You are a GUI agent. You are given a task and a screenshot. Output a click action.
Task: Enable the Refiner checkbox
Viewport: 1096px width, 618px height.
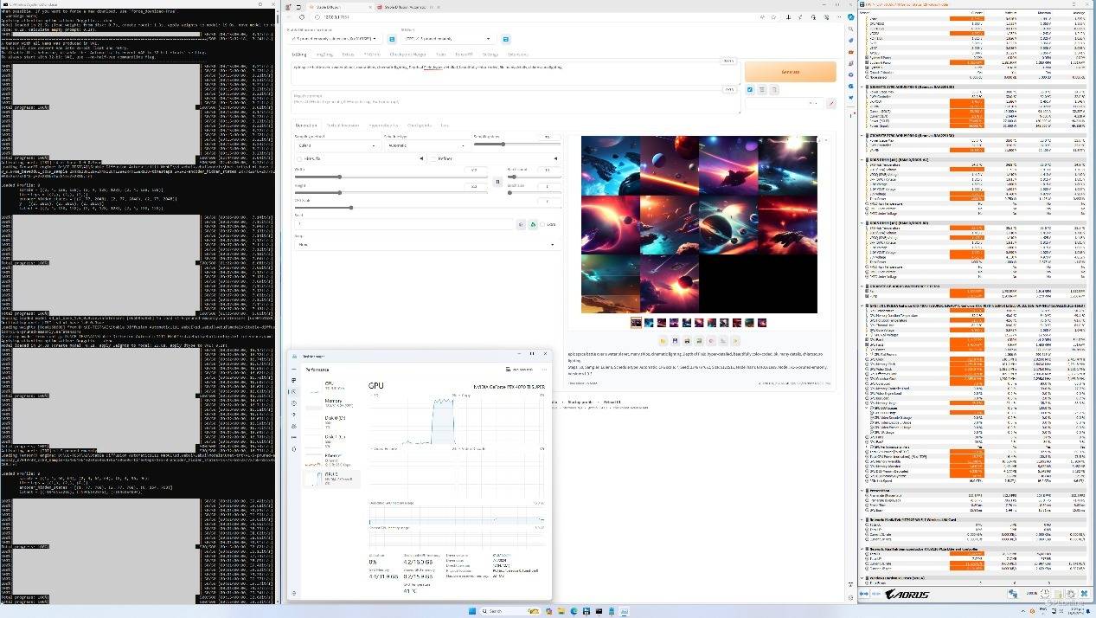(433, 158)
